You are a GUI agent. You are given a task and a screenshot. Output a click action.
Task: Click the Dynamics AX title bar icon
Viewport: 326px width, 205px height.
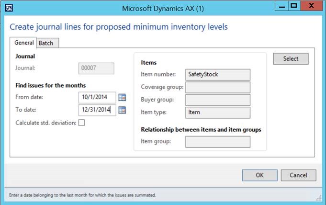click(8, 8)
